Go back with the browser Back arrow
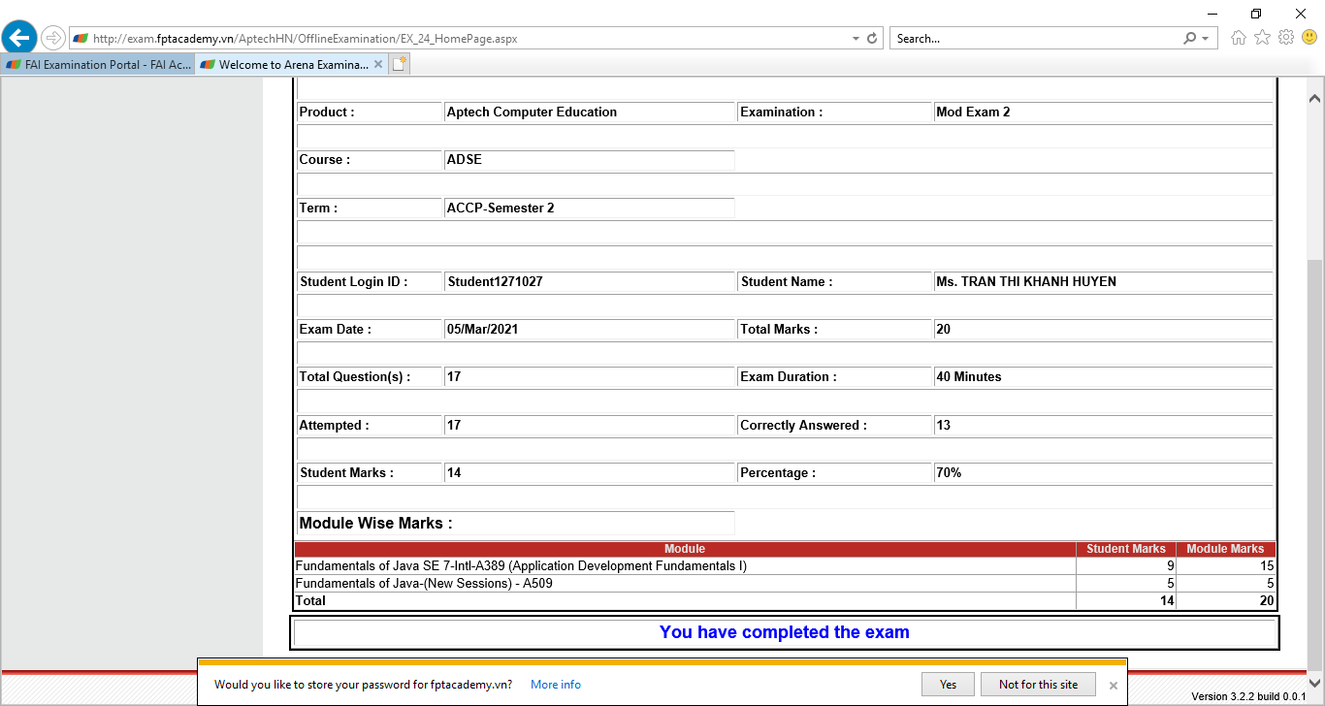Image resolution: width=1325 pixels, height=706 pixels. tap(19, 38)
